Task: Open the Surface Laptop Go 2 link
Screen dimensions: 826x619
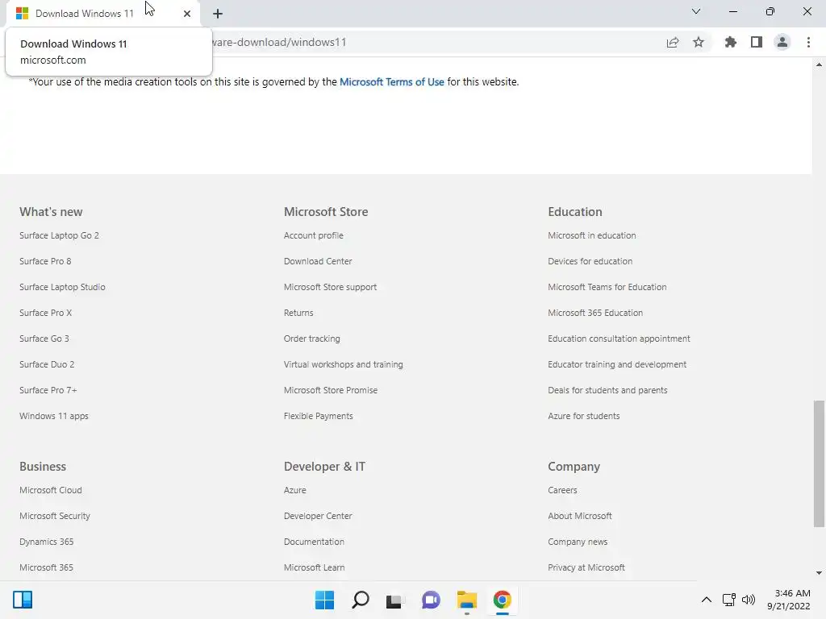Action: coord(59,235)
